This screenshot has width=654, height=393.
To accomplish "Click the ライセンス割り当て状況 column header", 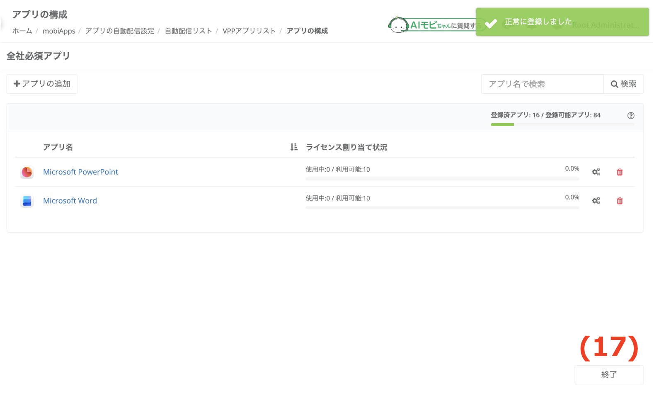I will (346, 147).
